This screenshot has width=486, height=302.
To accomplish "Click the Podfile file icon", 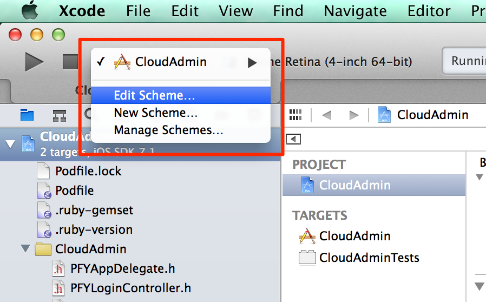I will click(44, 191).
